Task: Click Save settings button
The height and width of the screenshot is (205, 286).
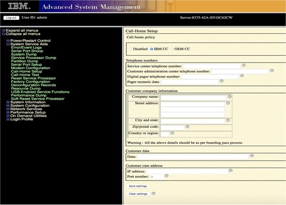Action: 138,186
